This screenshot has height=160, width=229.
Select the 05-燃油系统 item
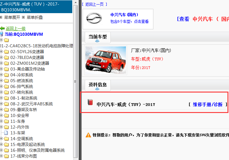pos(22,81)
